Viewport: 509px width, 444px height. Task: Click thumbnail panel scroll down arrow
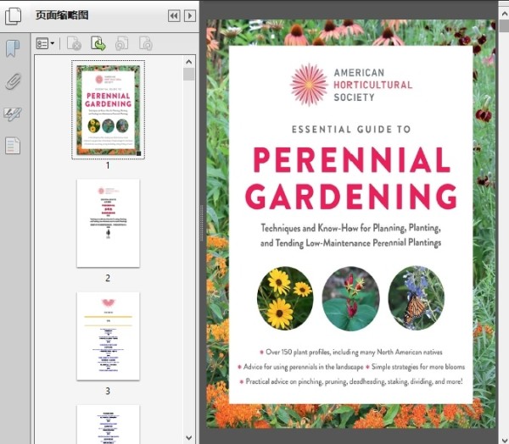tap(189, 437)
